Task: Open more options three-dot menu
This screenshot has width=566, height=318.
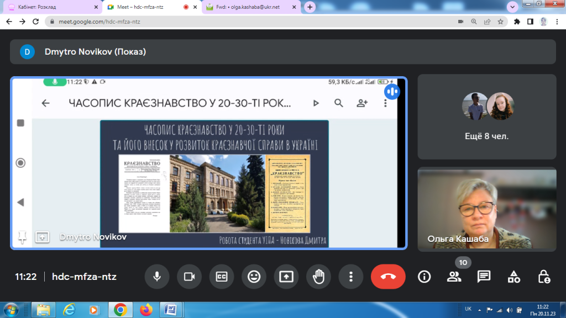Action: point(350,277)
